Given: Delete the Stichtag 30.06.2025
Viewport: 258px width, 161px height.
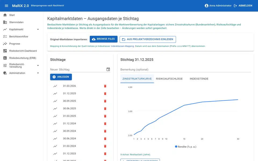Looking at the screenshot, I should [105, 109].
